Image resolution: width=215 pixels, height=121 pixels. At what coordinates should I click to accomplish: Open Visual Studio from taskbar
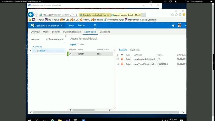tap(68, 120)
